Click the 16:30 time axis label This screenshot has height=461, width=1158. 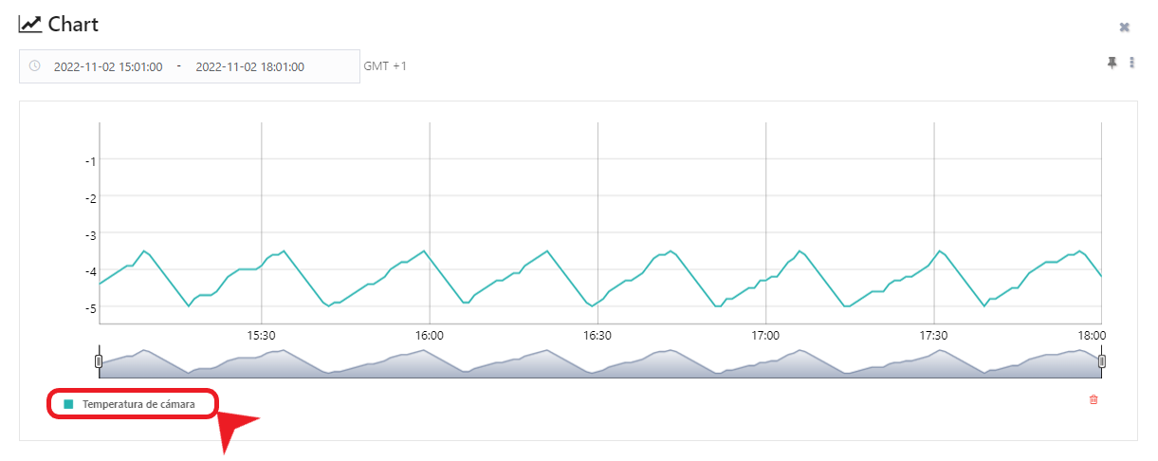coord(597,336)
